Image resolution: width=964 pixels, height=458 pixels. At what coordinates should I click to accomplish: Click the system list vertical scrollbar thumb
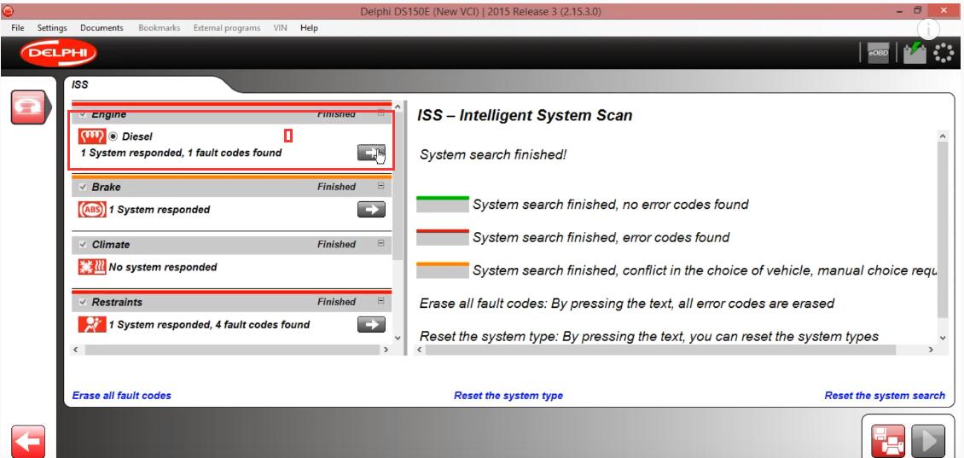pos(398,186)
